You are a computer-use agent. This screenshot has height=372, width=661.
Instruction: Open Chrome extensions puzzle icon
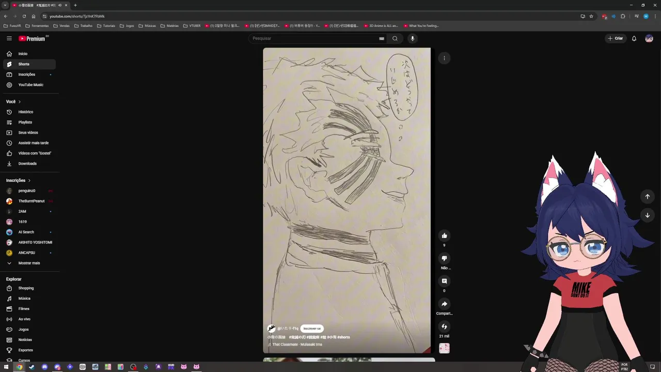tap(623, 16)
